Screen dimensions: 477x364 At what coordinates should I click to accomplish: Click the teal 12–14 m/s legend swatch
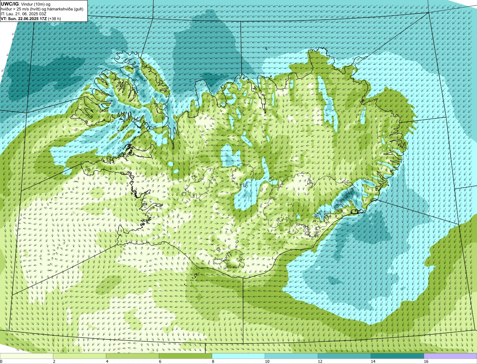point(344,356)
